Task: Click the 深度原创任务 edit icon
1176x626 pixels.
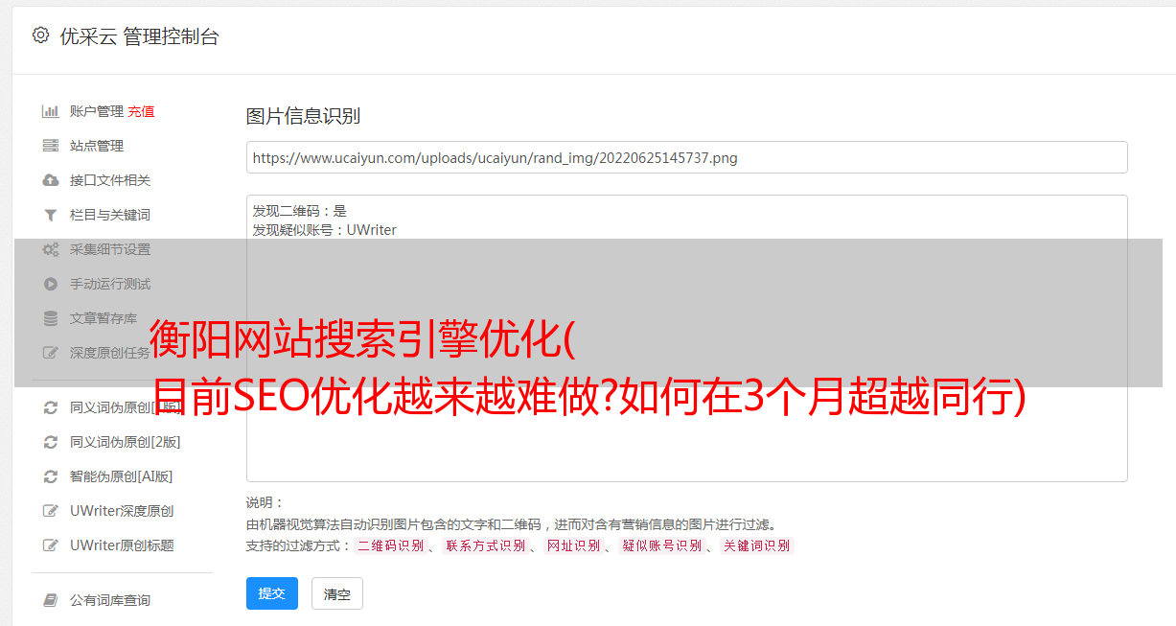Action: 51,353
